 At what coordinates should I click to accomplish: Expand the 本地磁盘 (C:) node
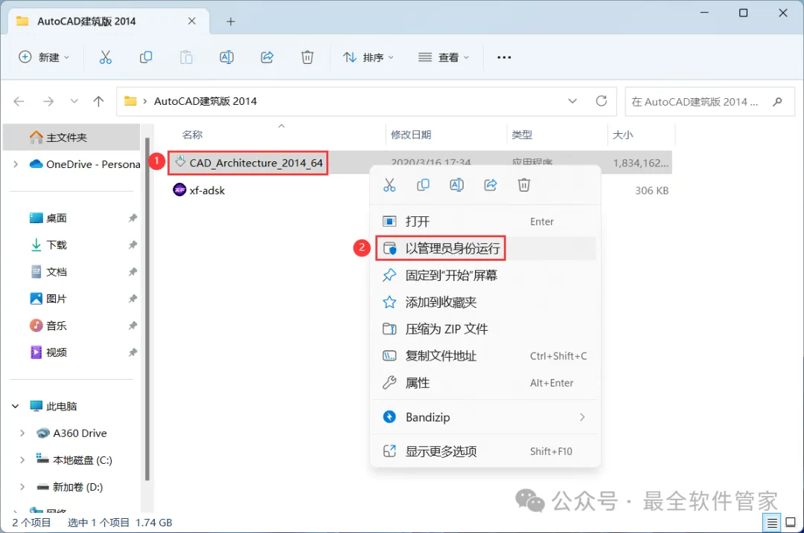pyautogui.click(x=22, y=460)
